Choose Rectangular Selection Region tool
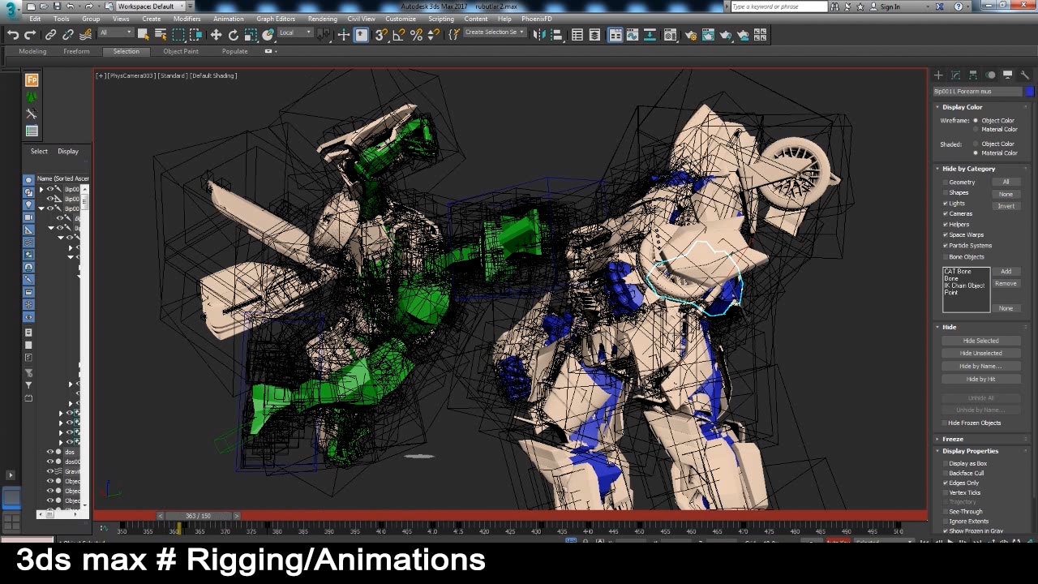 [178, 35]
